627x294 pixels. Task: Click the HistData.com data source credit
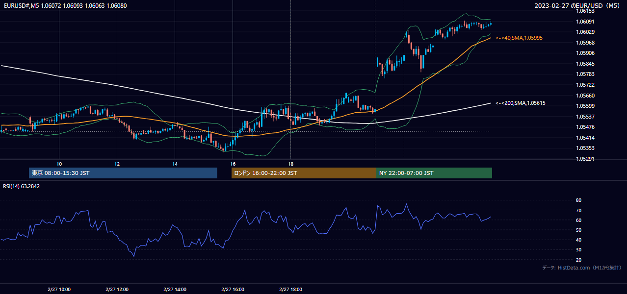pos(582,268)
